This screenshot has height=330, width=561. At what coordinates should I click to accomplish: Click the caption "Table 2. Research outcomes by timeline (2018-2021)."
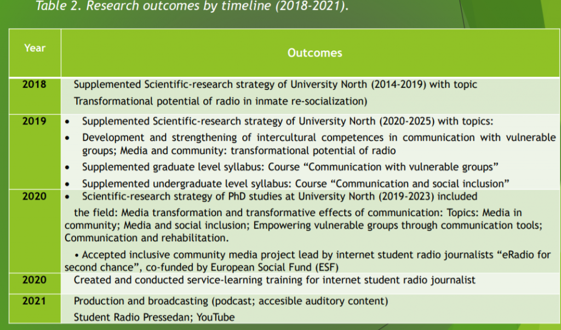pyautogui.click(x=192, y=6)
